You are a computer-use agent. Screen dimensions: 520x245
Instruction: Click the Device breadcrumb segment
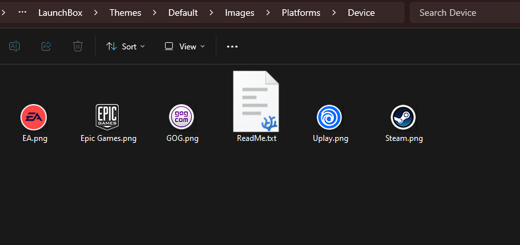[x=361, y=13]
